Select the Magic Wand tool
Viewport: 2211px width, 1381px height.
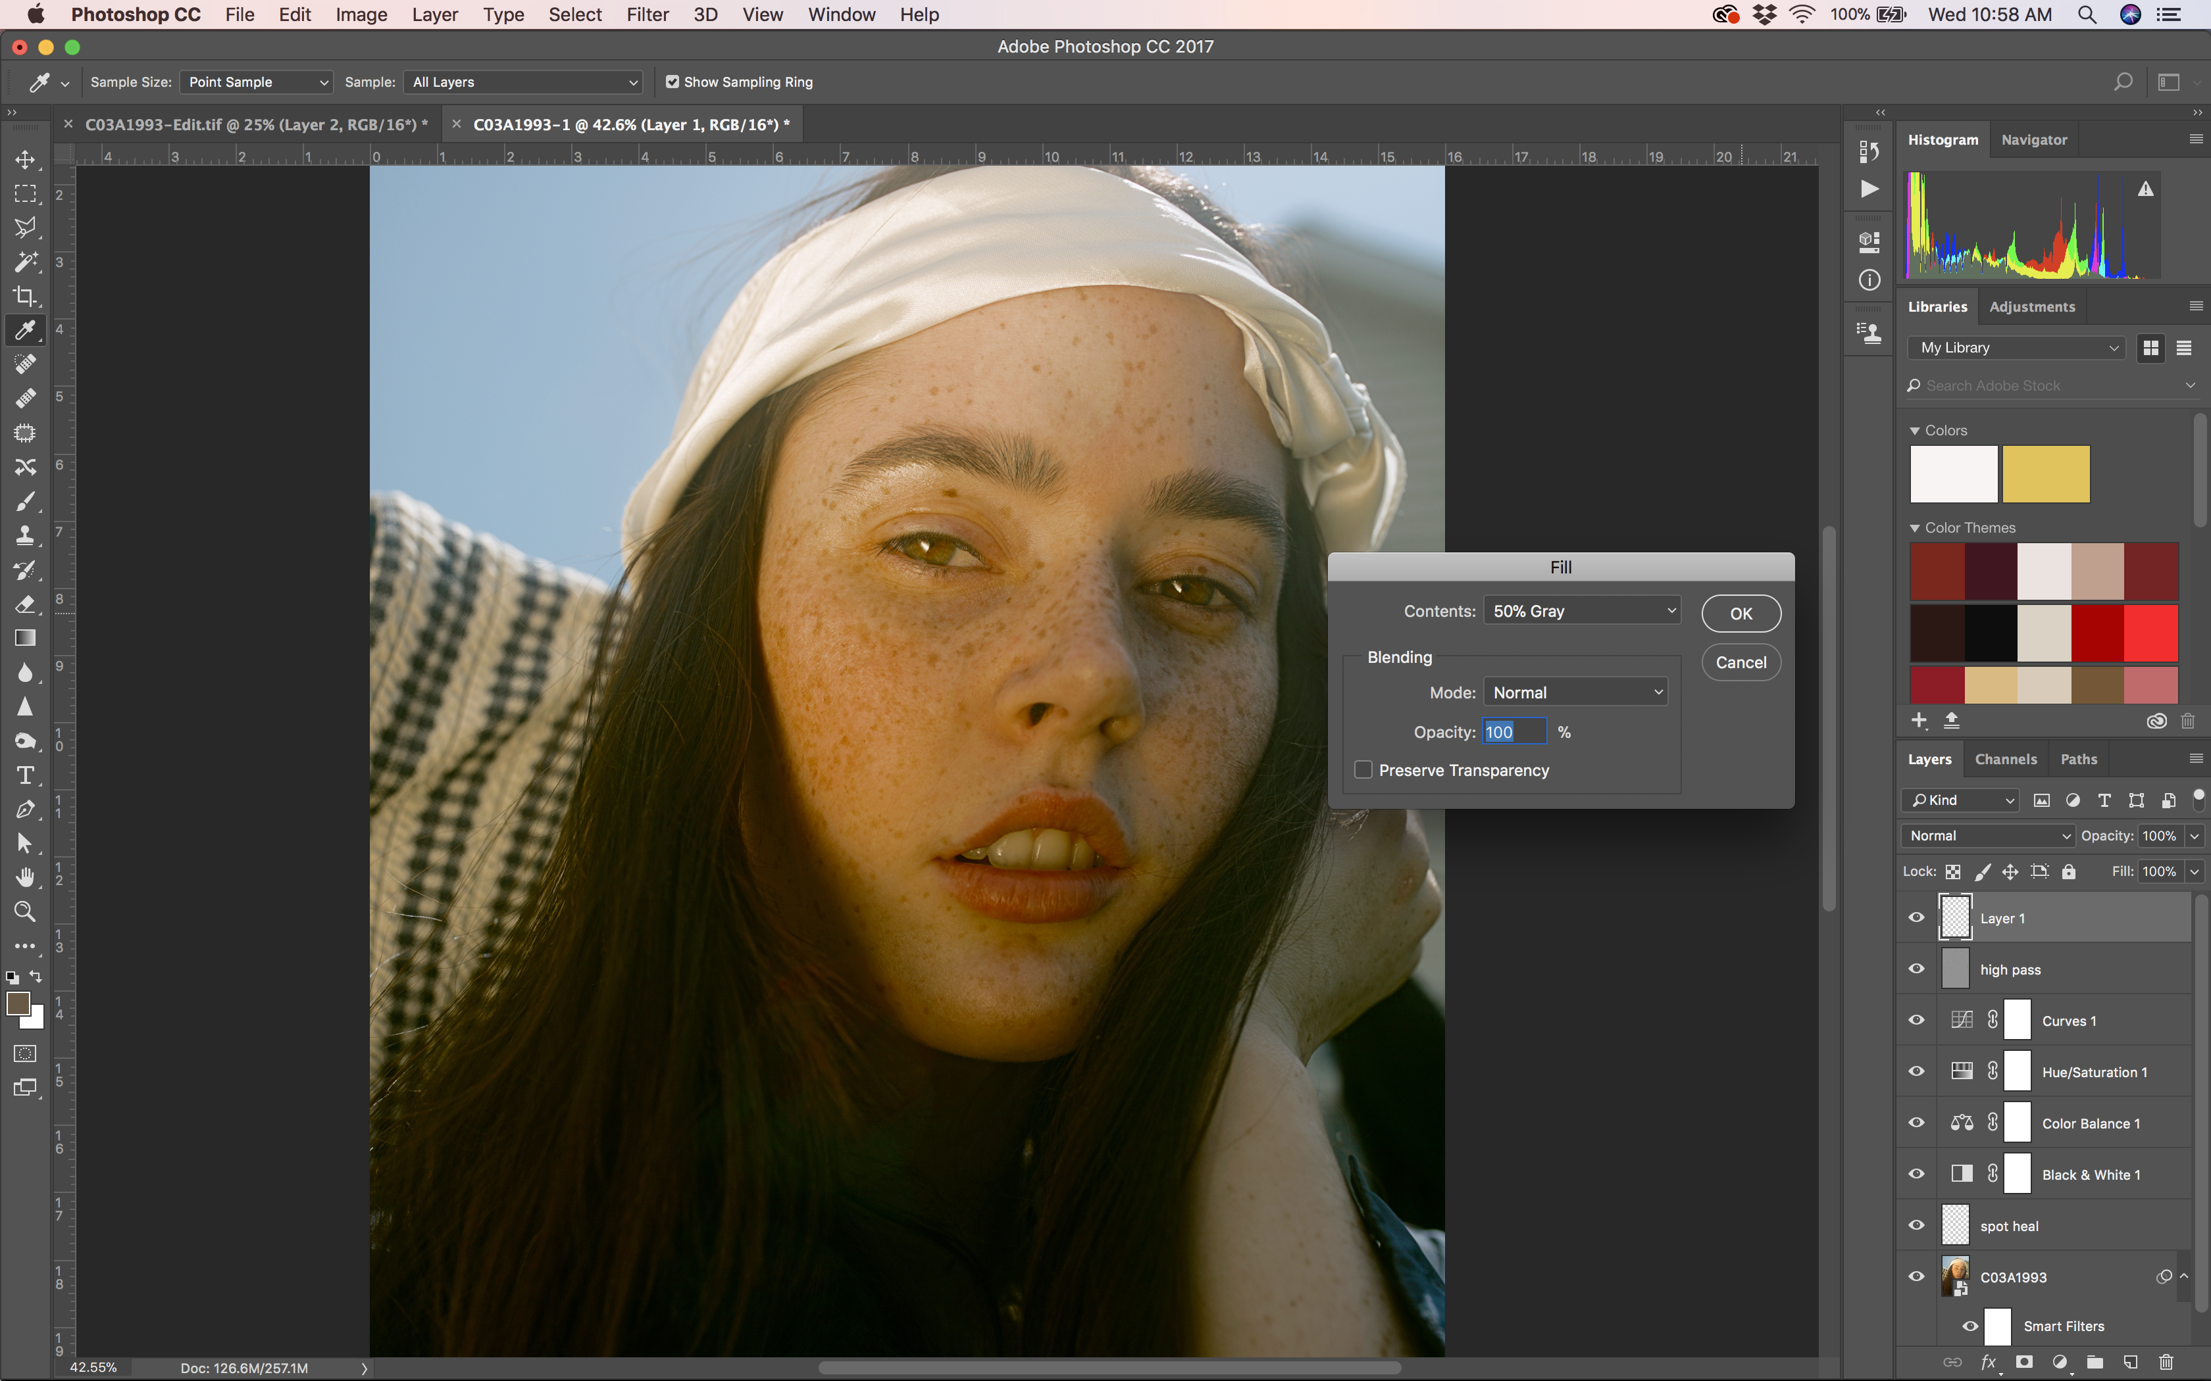pyautogui.click(x=26, y=262)
